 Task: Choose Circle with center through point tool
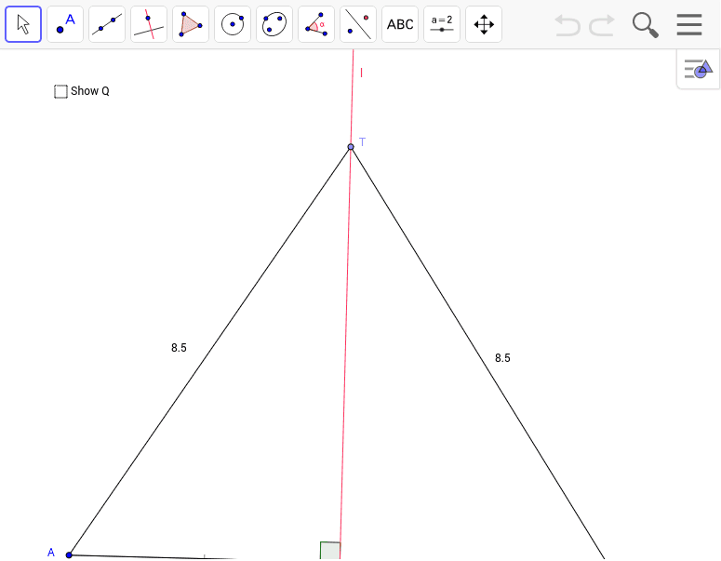pos(233,24)
